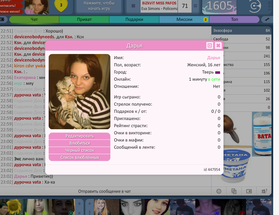Screen dimensions: 279x215
Task: Click the yellow heart with number 3
Action: tap(61, 6)
